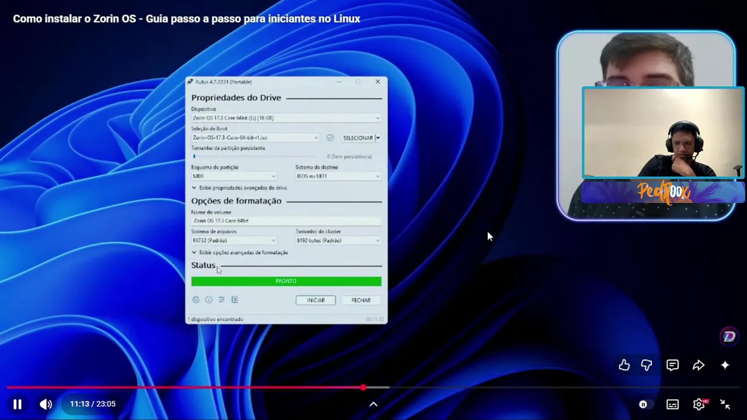Open Rufus Dispositivo drive dropdown

pos(286,118)
